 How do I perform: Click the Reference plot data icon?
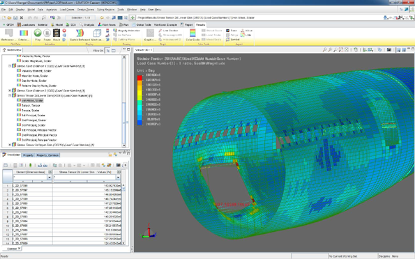click(x=9, y=33)
